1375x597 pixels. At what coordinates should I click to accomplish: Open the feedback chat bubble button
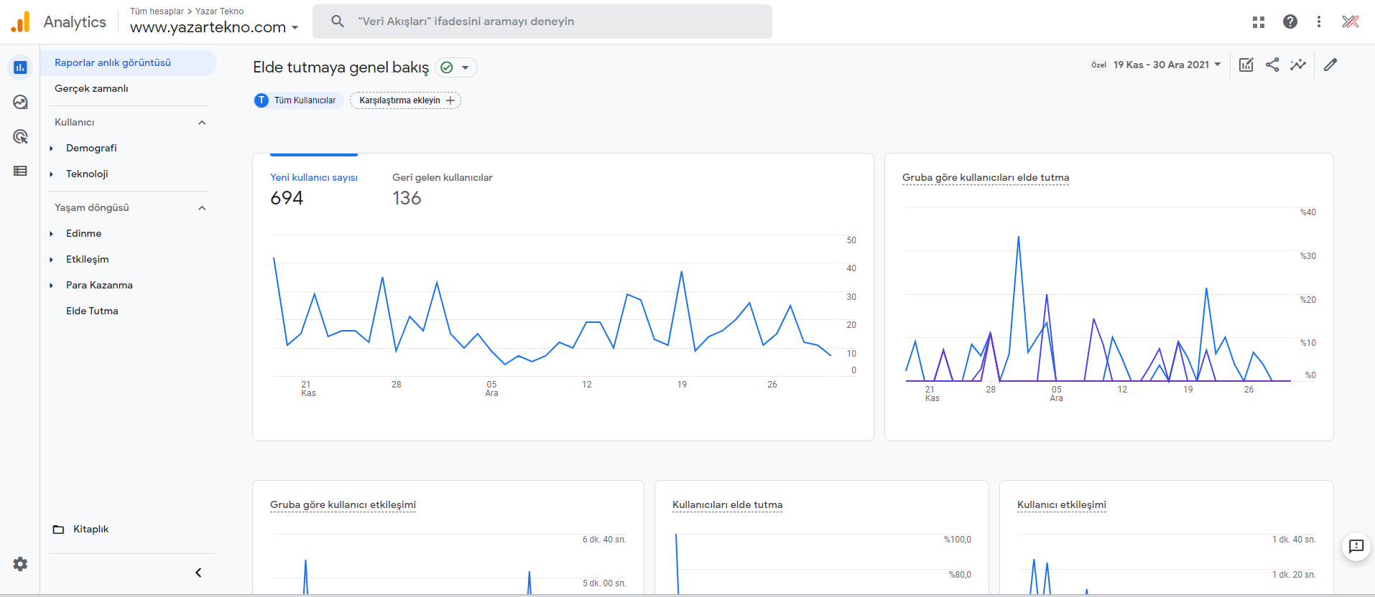(x=1356, y=547)
